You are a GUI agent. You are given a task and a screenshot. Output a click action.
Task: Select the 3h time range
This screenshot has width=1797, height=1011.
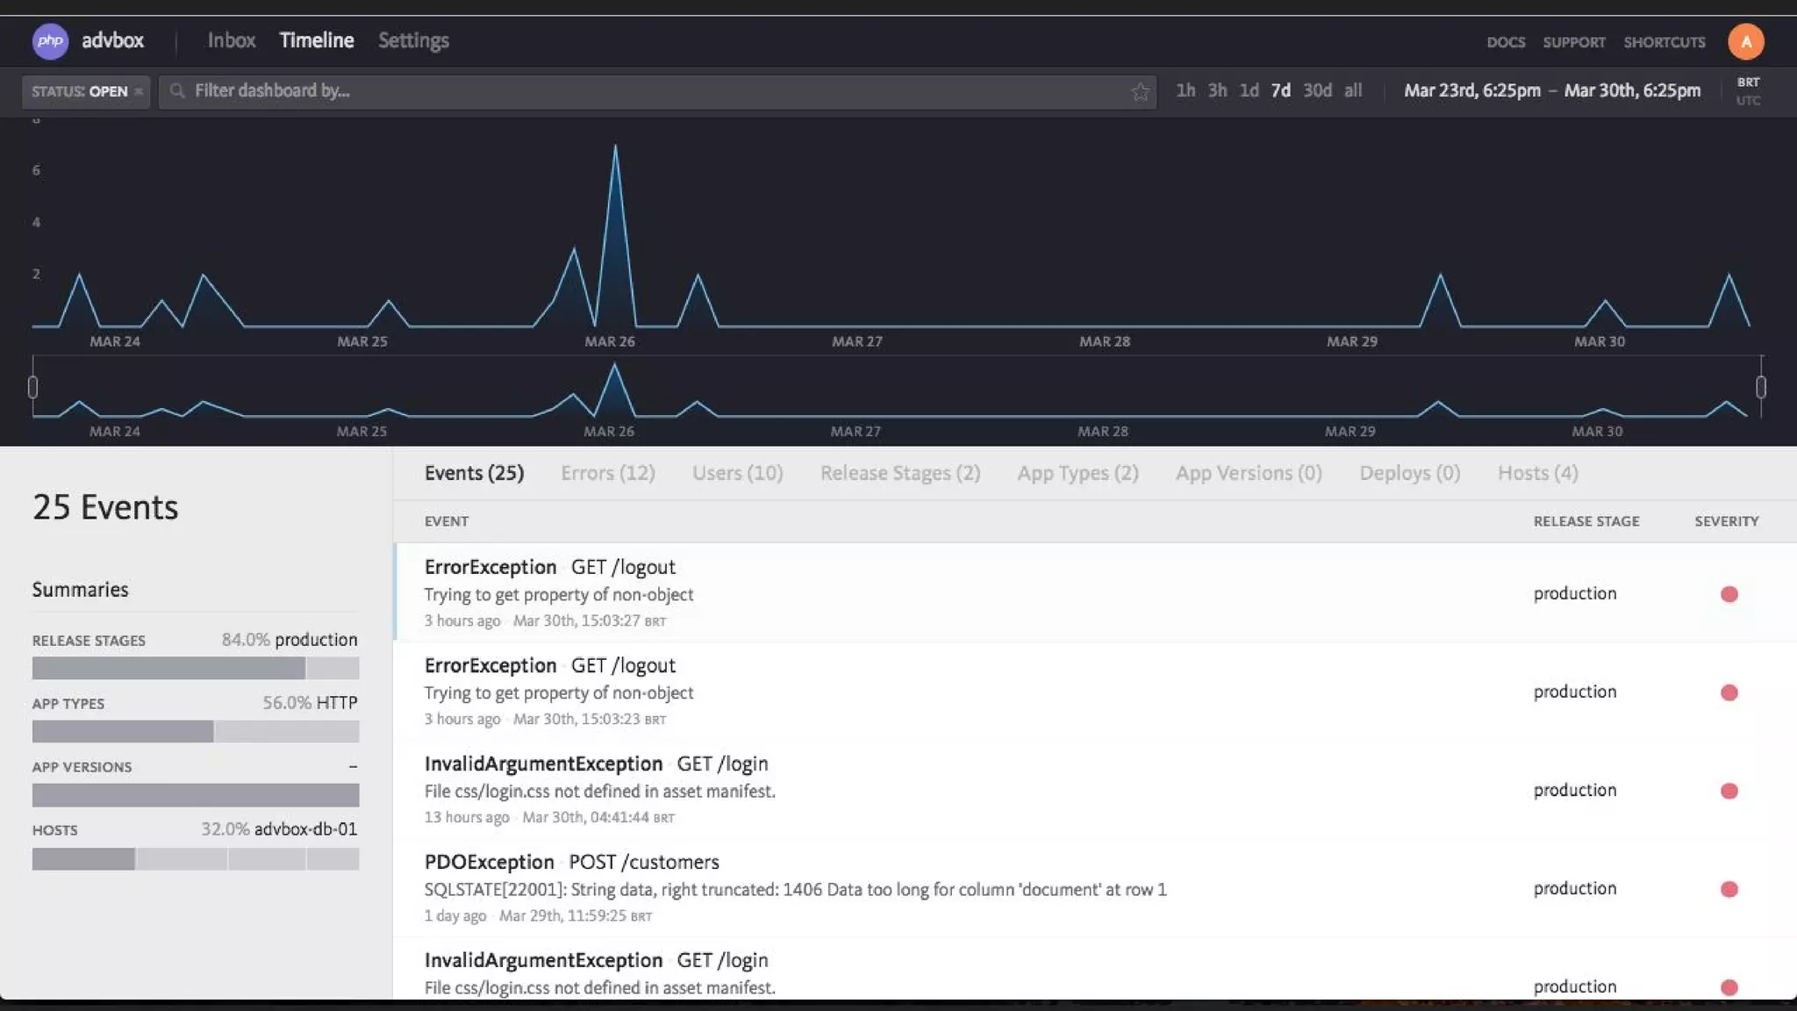click(x=1217, y=90)
